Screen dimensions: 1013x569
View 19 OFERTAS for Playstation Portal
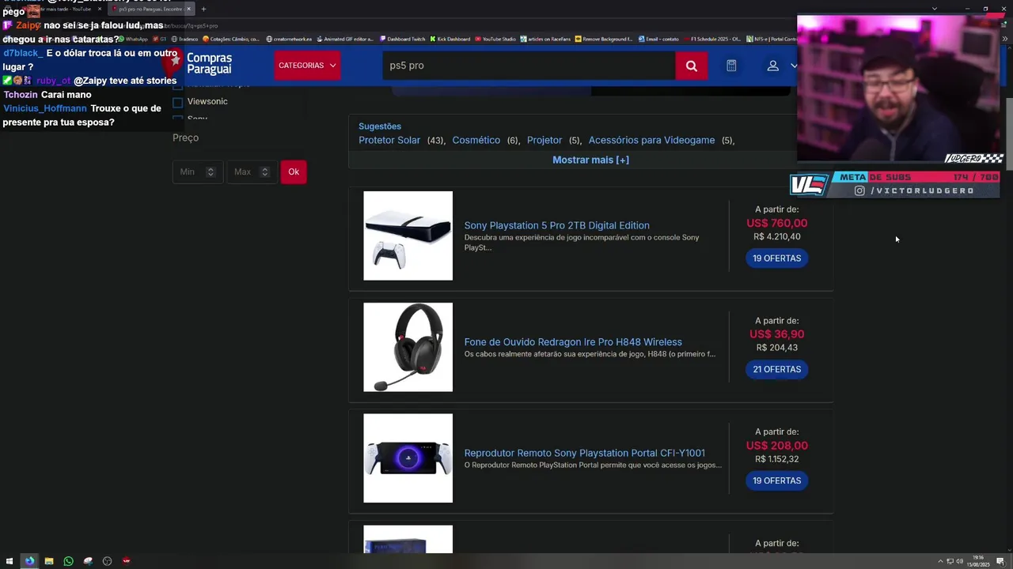coord(776,480)
